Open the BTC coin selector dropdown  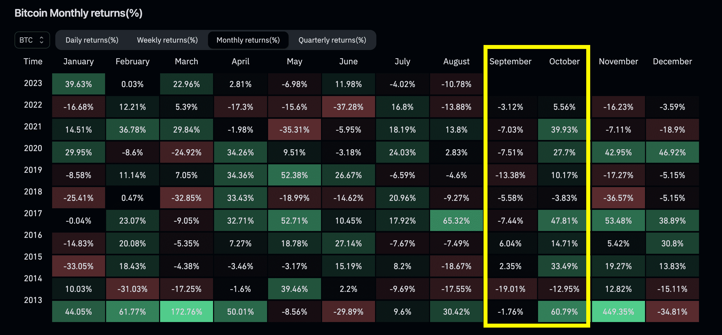click(32, 40)
